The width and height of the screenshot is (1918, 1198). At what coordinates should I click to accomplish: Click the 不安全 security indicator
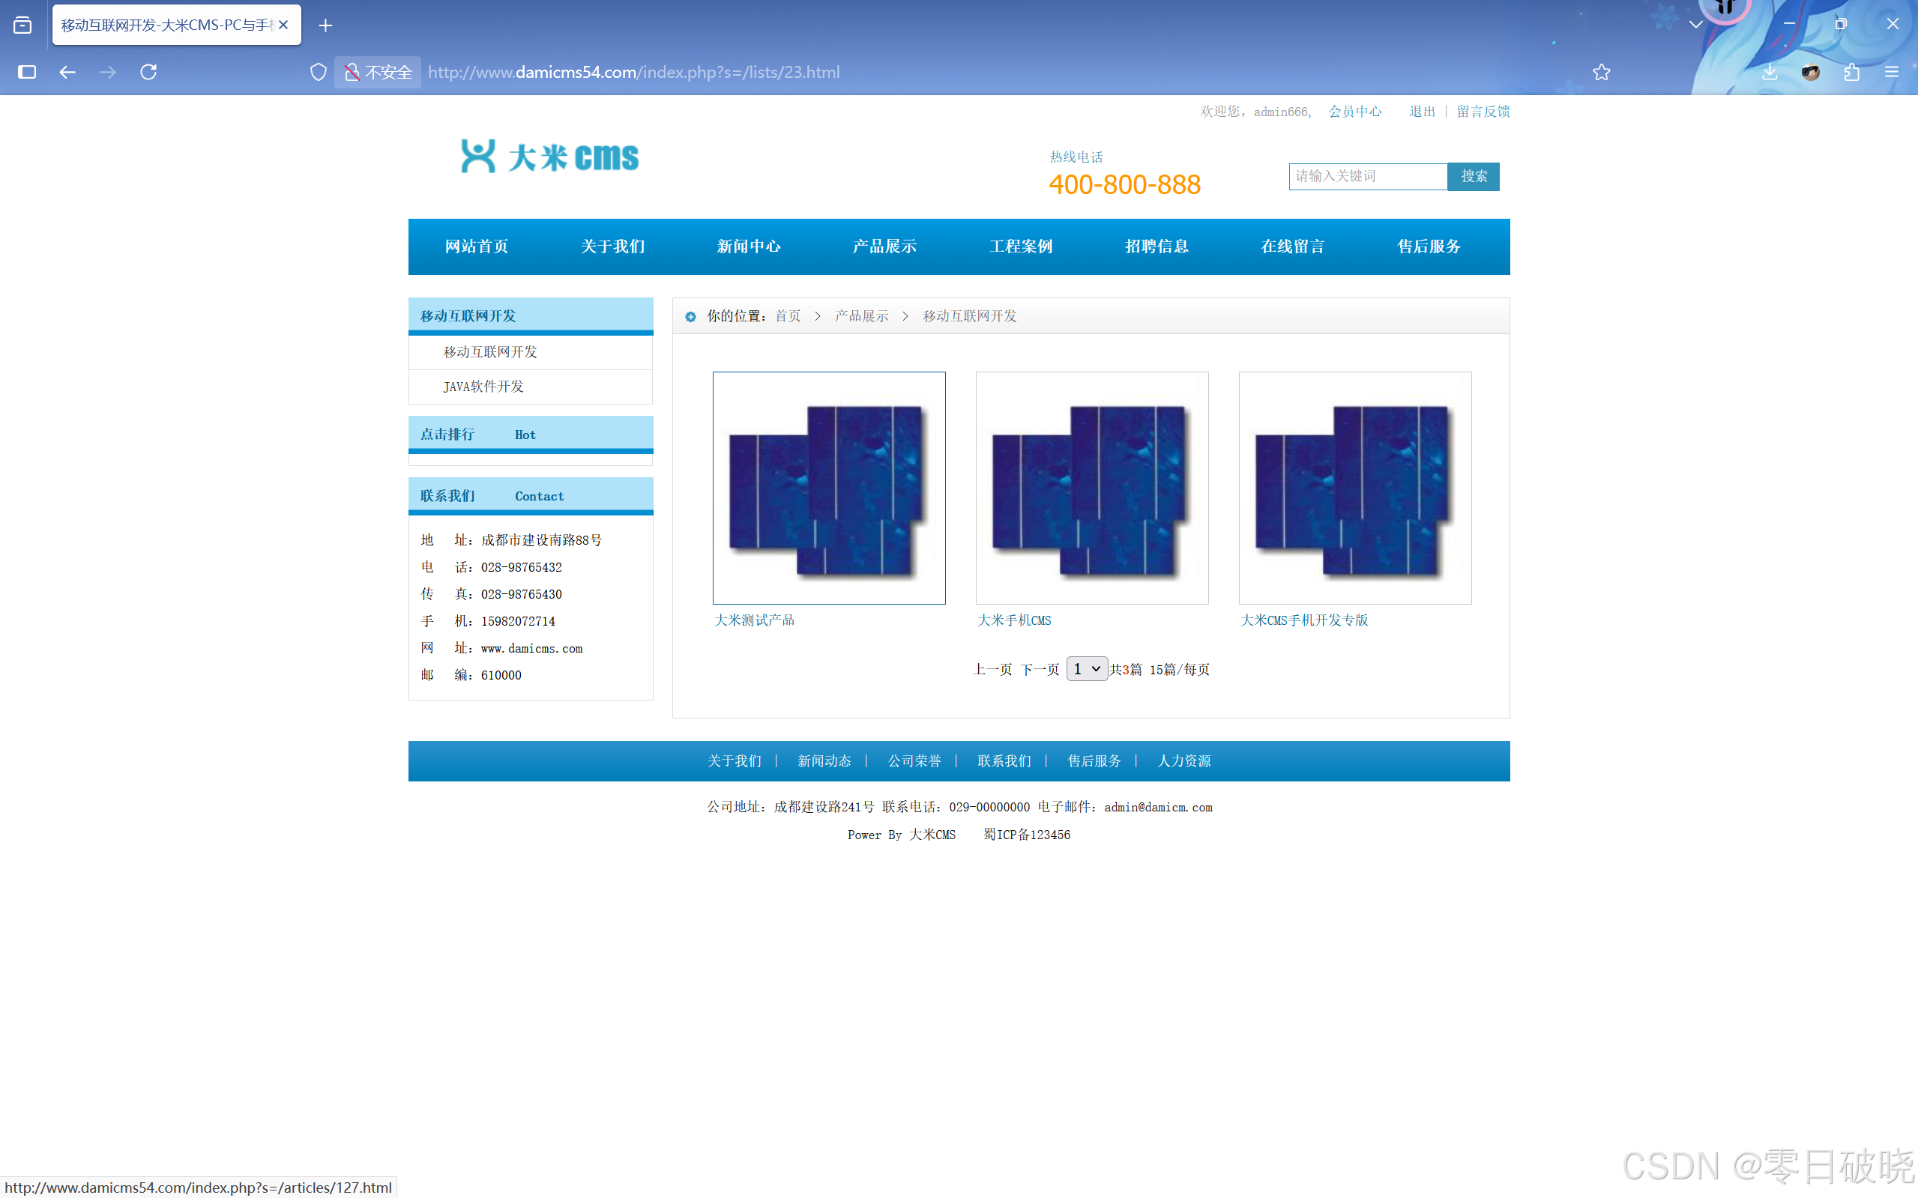coord(378,72)
